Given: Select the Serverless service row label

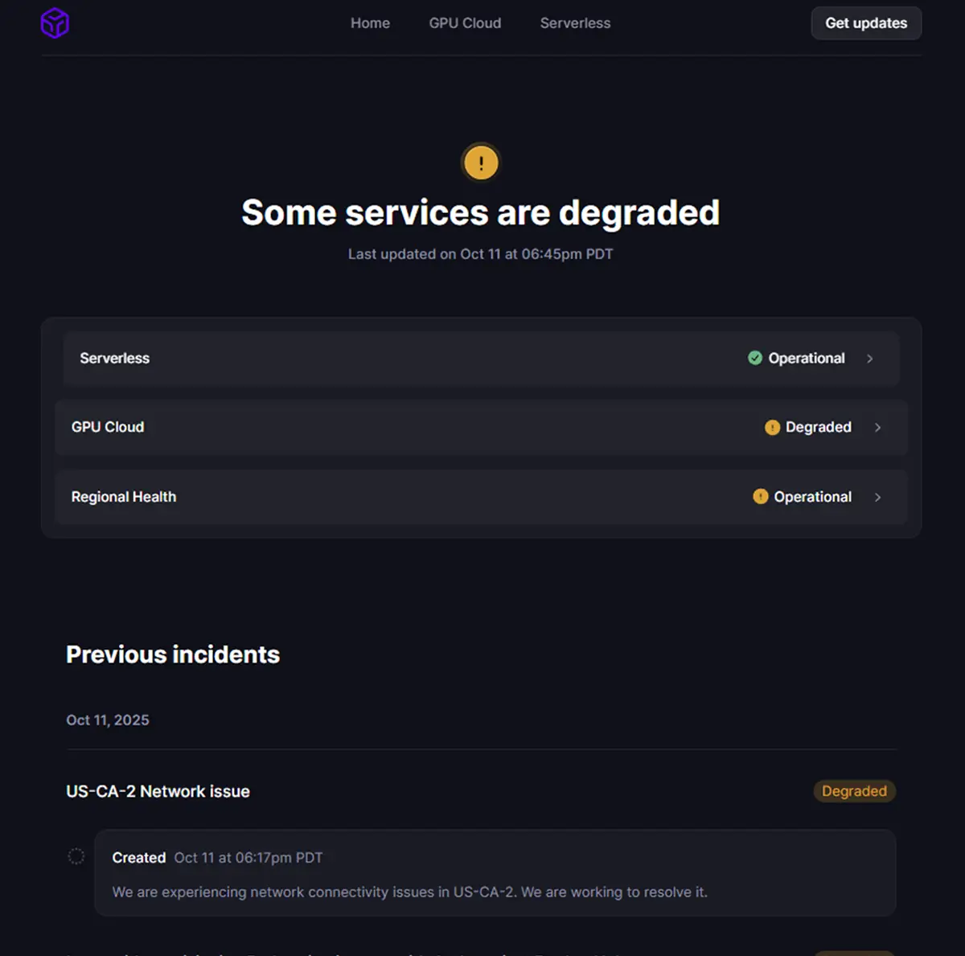Looking at the screenshot, I should pos(114,359).
